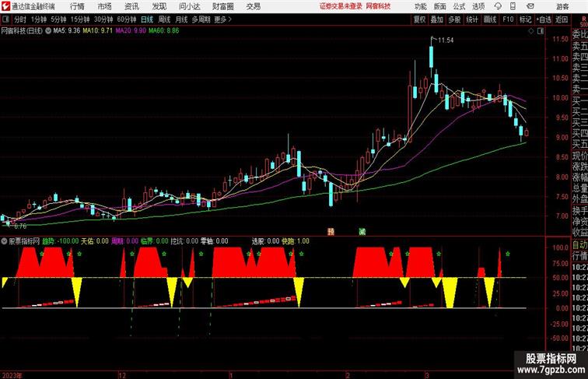This screenshot has width=588, height=379.
Task: Open the 发现 menu
Action: click(159, 6)
